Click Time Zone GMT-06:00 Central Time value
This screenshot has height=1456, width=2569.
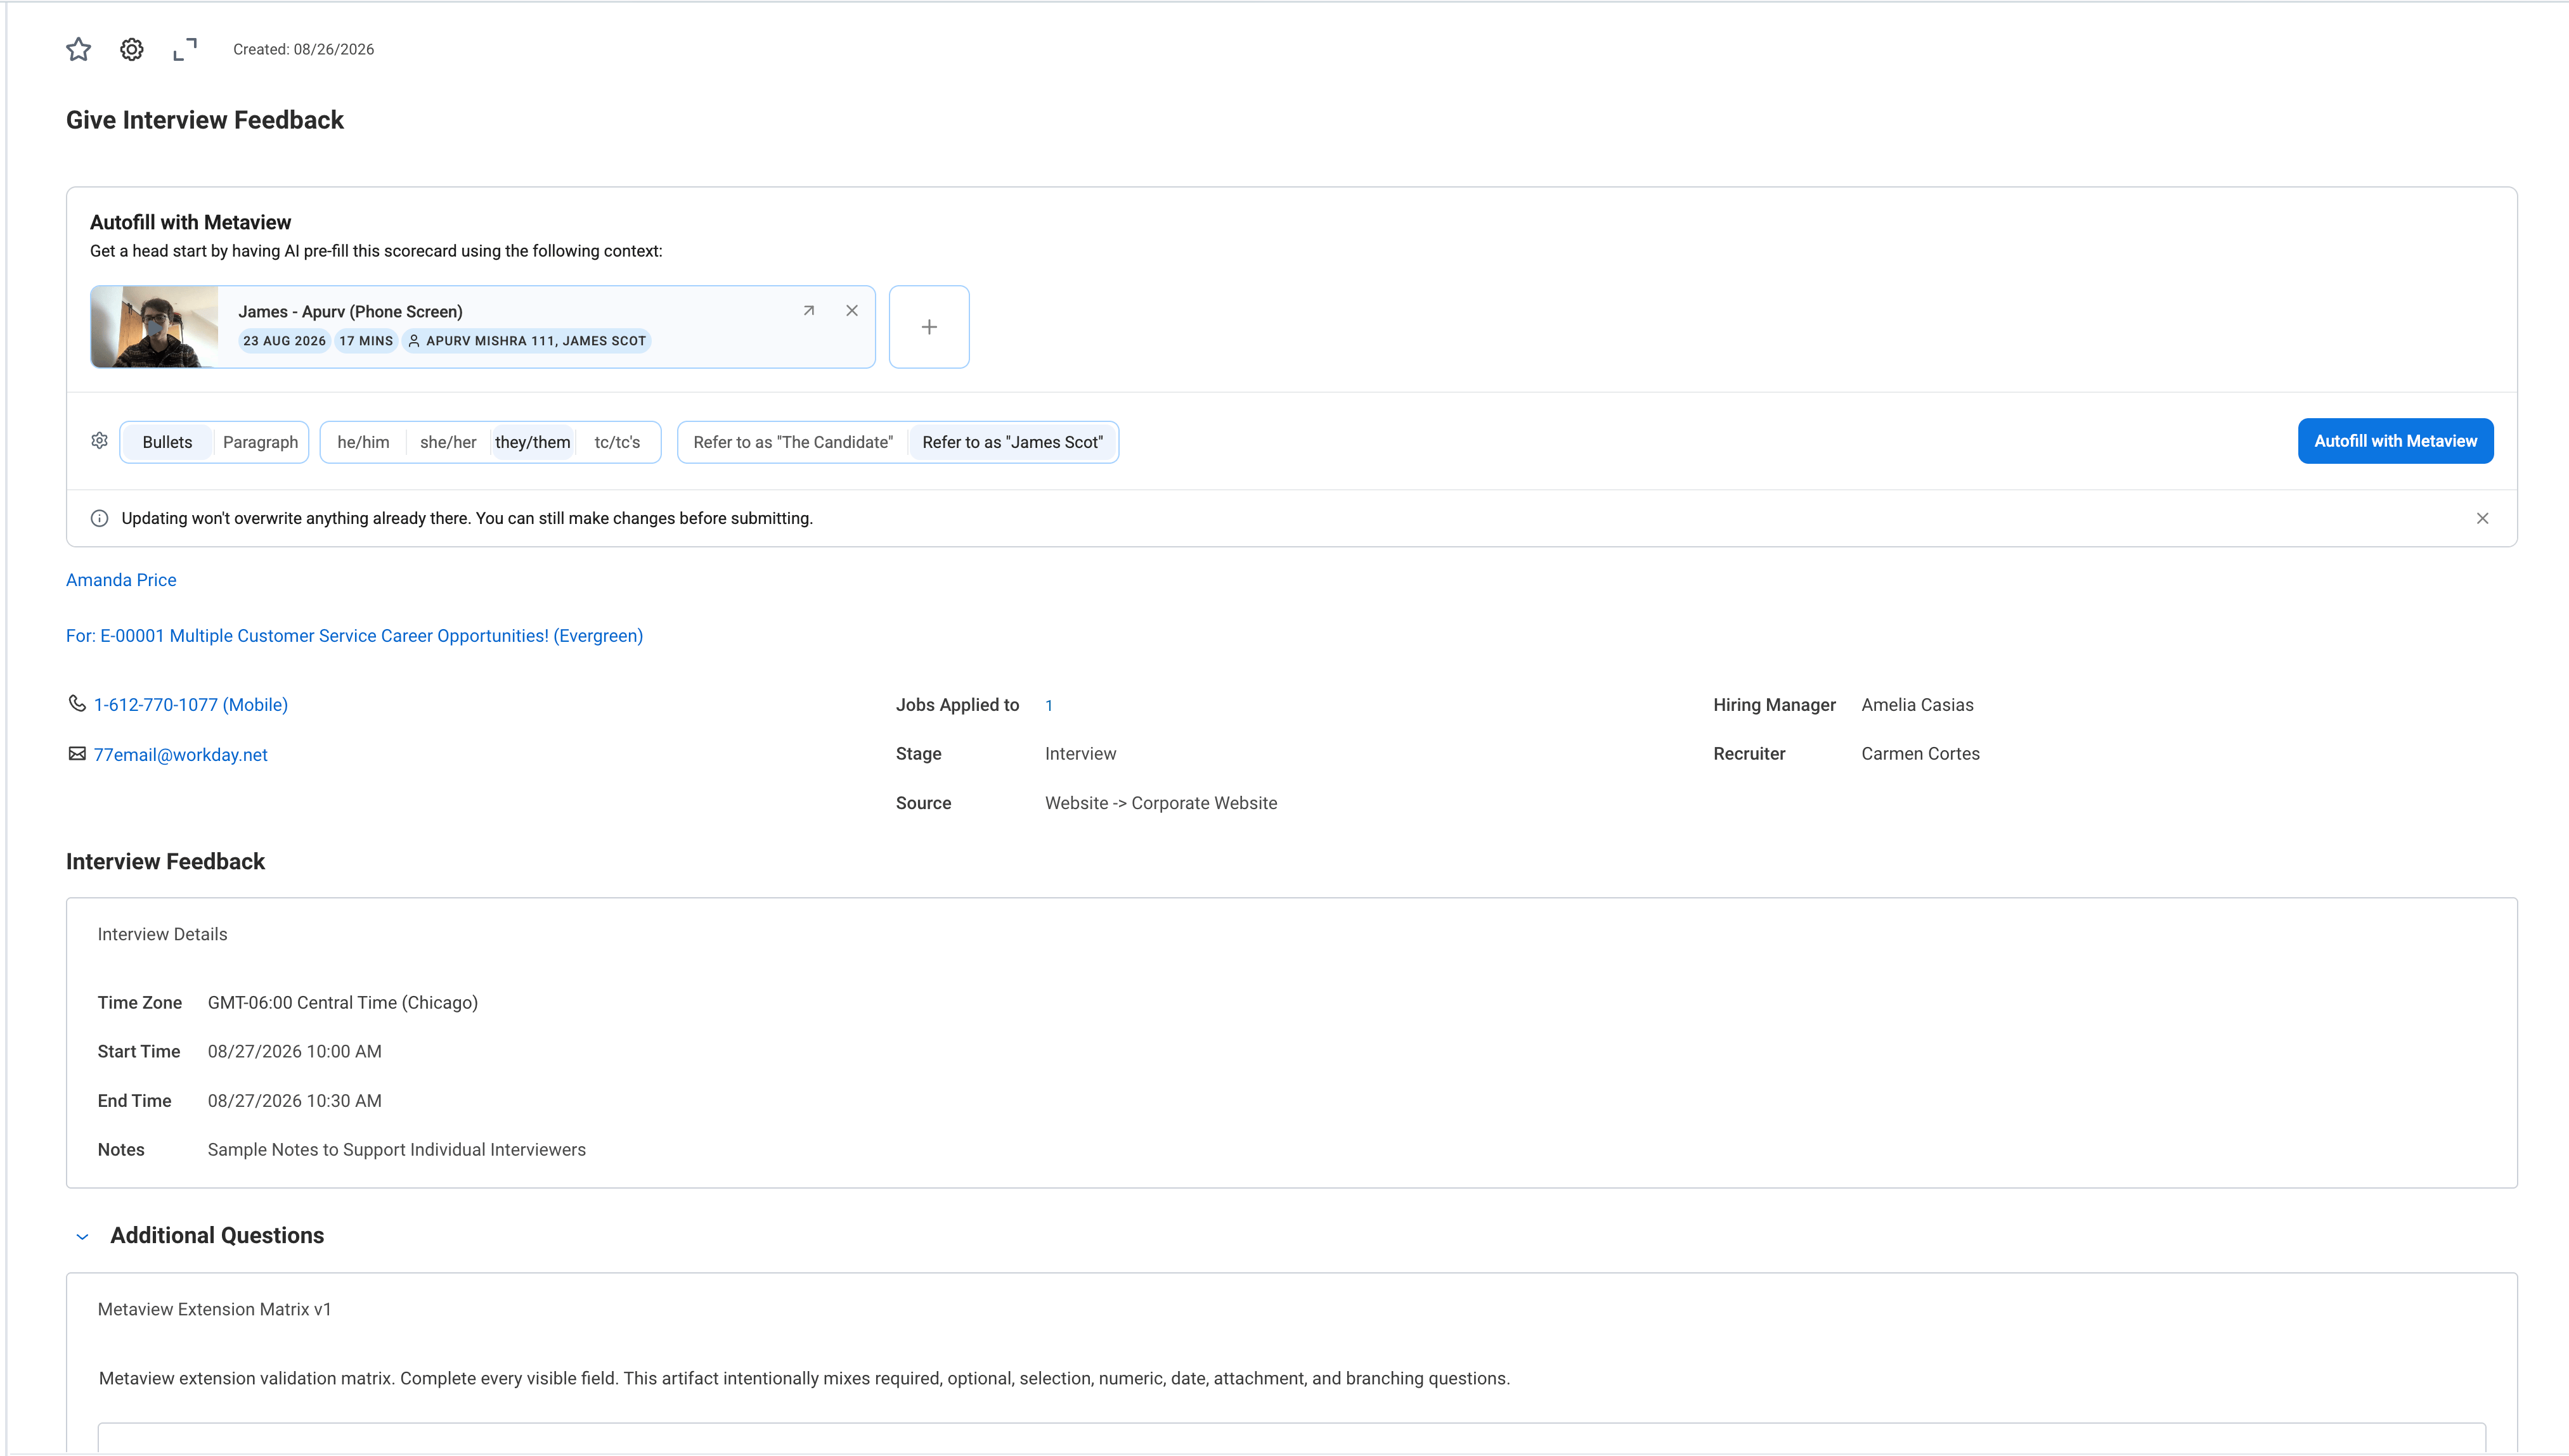point(342,1003)
